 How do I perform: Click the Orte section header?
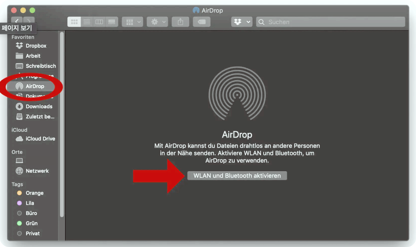(17, 152)
